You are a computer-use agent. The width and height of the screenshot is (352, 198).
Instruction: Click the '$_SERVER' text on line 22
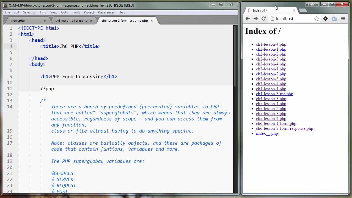(62, 179)
